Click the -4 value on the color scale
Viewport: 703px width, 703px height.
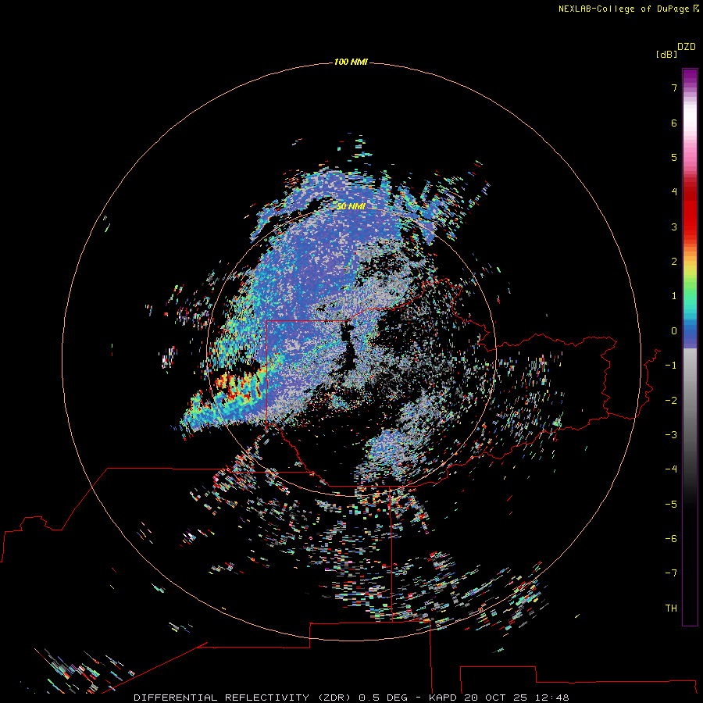[x=671, y=469]
